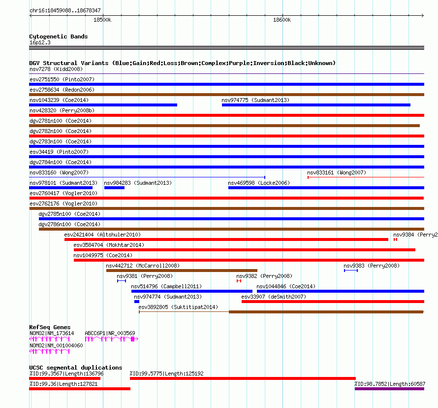Click the dgv2781n100 (Coe2014) label
The width and height of the screenshot is (438, 408).
pos(61,121)
